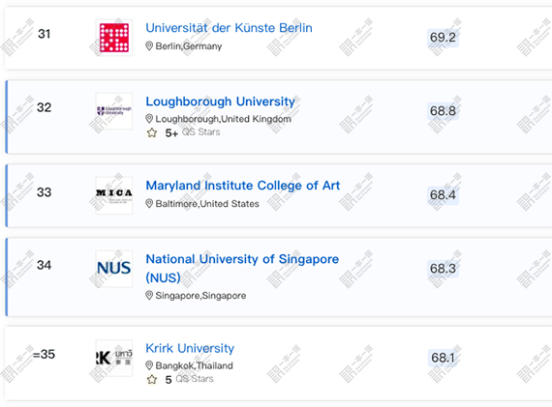
Task: Click the star icon for Loughborough's 5+ QS Stars
Action: point(152,132)
